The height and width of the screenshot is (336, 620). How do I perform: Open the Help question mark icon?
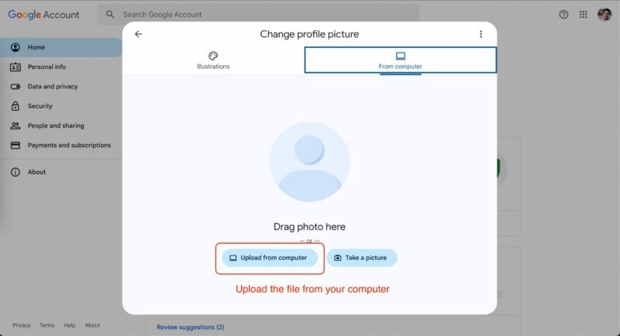[x=563, y=15]
